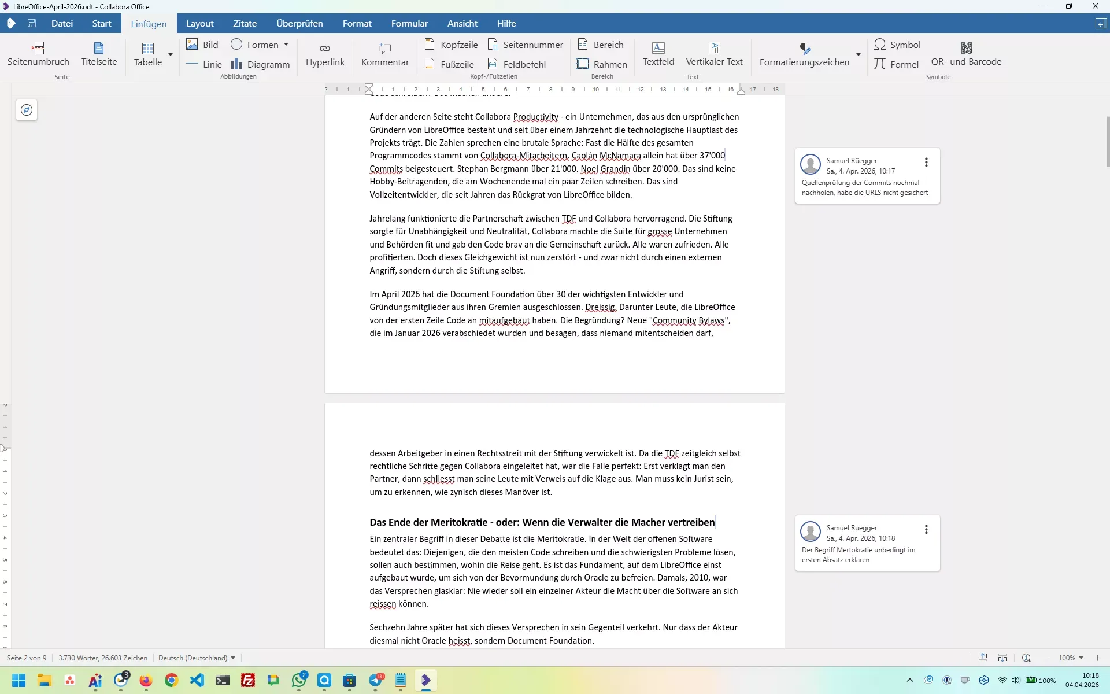Expand the Tabelle dropdown arrow
1110x694 pixels.
[171, 54]
